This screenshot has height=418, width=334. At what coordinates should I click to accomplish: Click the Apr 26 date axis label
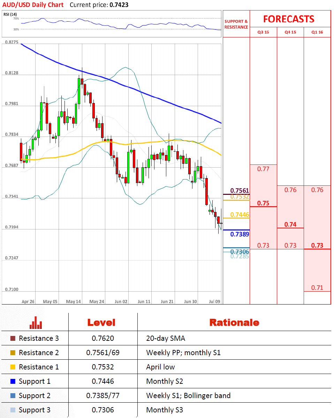point(28,301)
